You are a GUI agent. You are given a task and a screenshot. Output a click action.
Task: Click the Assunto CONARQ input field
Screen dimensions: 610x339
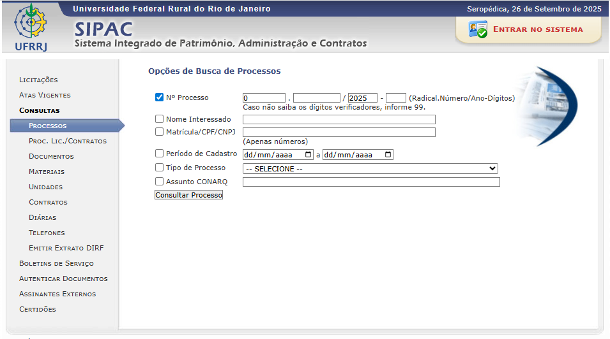coord(371,182)
